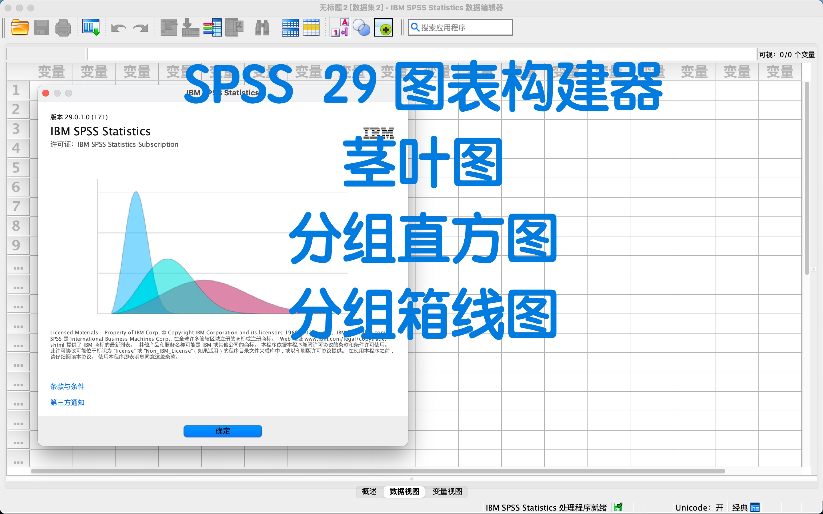Toggle the Value Labels icon
823x514 pixels.
340,27
